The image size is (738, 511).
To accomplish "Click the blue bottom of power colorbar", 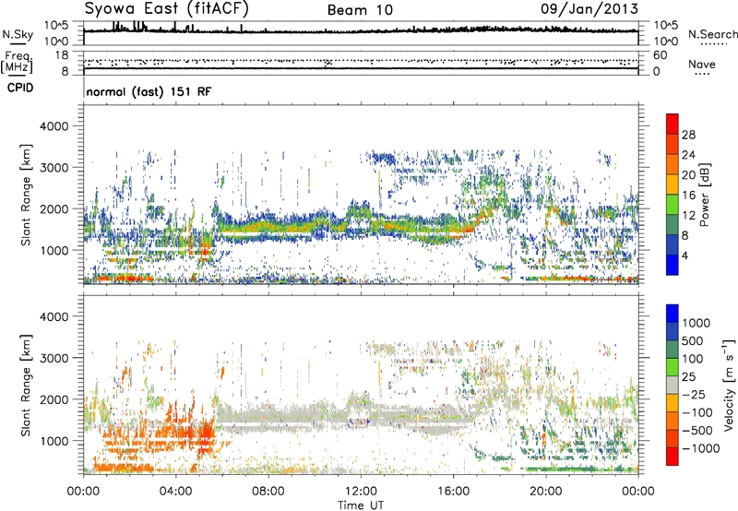I will coord(673,265).
